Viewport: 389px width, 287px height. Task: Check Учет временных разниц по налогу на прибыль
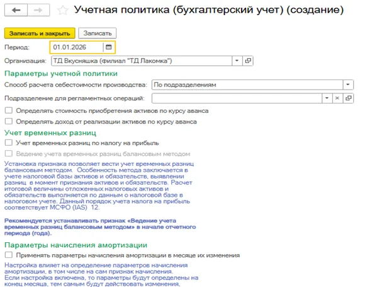[x=9, y=143]
